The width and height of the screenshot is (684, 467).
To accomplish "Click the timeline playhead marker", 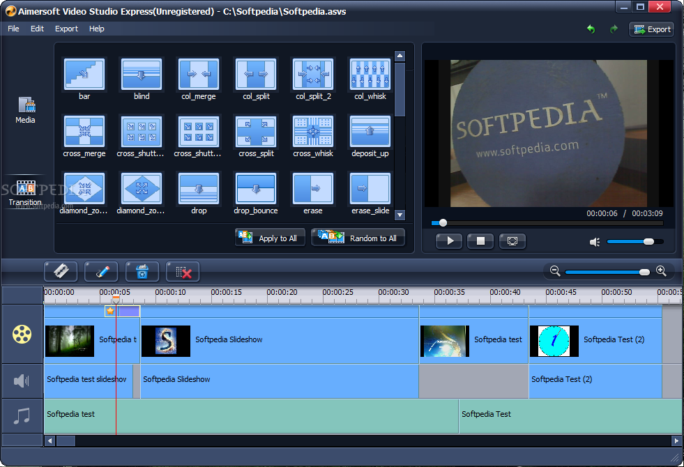I will [116, 299].
